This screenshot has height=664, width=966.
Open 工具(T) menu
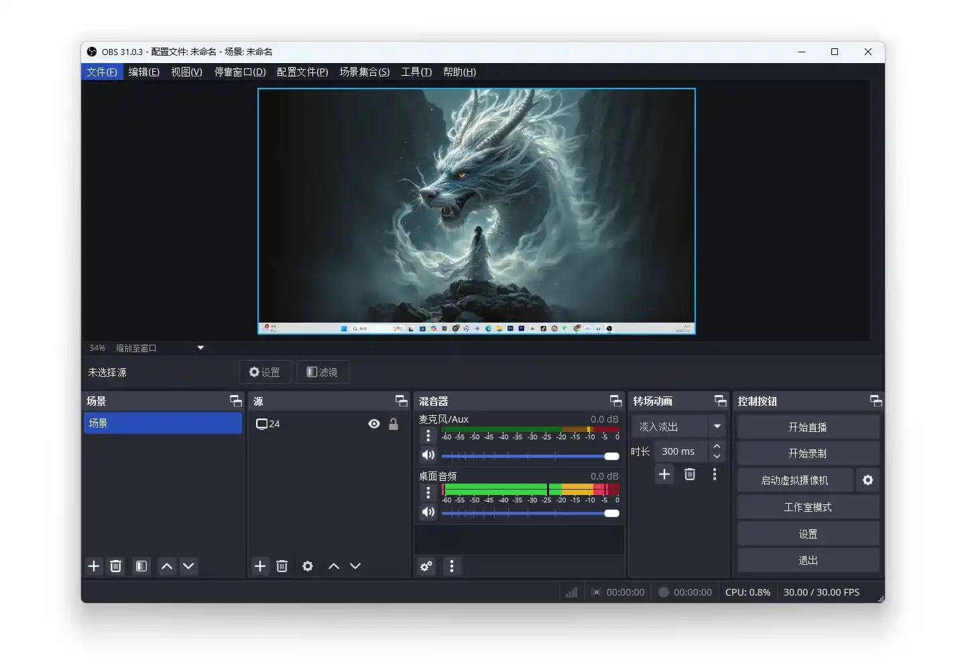416,72
